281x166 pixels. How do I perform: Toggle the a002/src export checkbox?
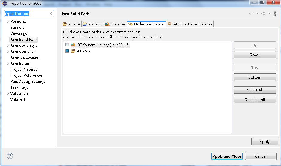67,51
